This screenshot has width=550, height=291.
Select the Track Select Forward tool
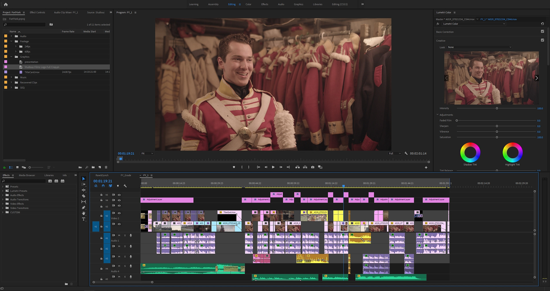(84, 184)
